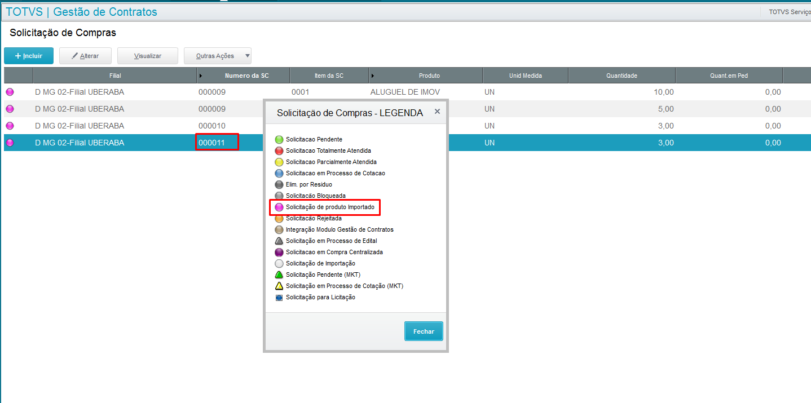Select the cell with SC number 000010
Screen dimensions: 811x403
212,126
